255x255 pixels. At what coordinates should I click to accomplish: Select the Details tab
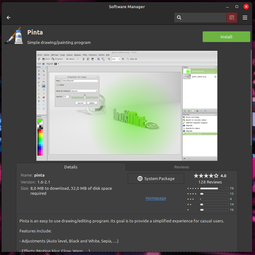click(x=71, y=167)
